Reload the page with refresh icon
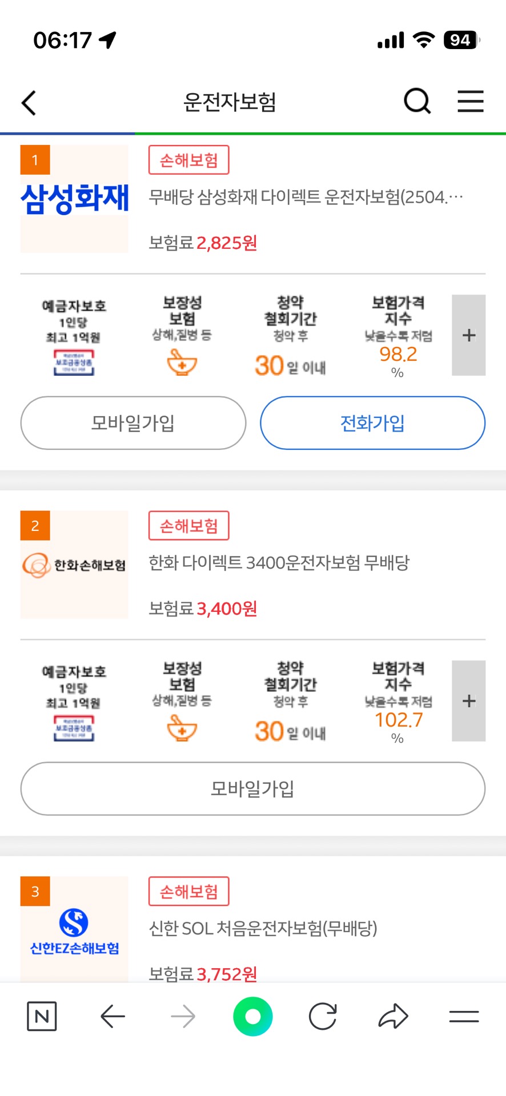The image size is (506, 1096). pyautogui.click(x=323, y=1016)
